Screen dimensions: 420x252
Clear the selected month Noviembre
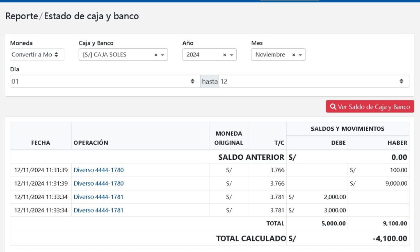(294, 55)
